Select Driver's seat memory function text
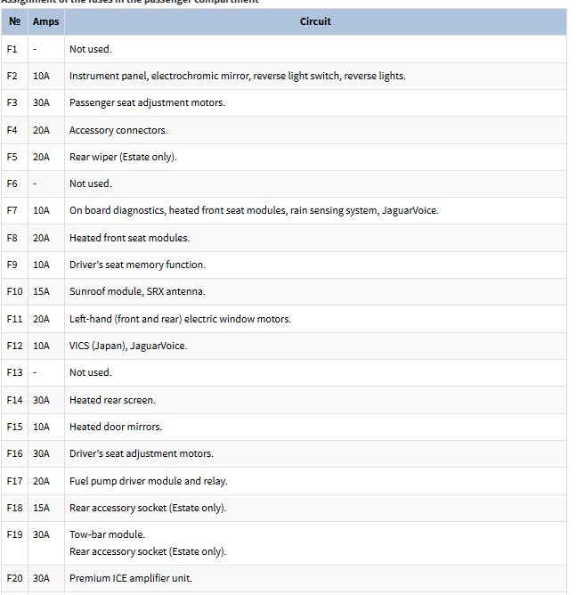 point(137,265)
